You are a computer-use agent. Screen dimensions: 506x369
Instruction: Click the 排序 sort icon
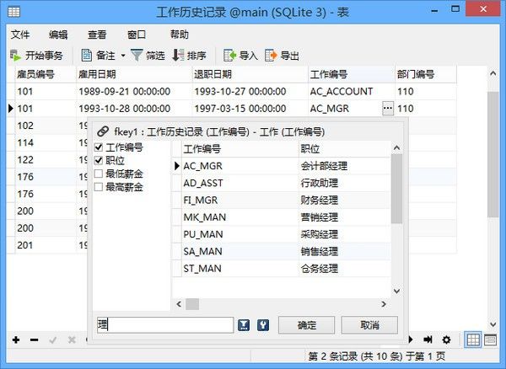pos(178,56)
